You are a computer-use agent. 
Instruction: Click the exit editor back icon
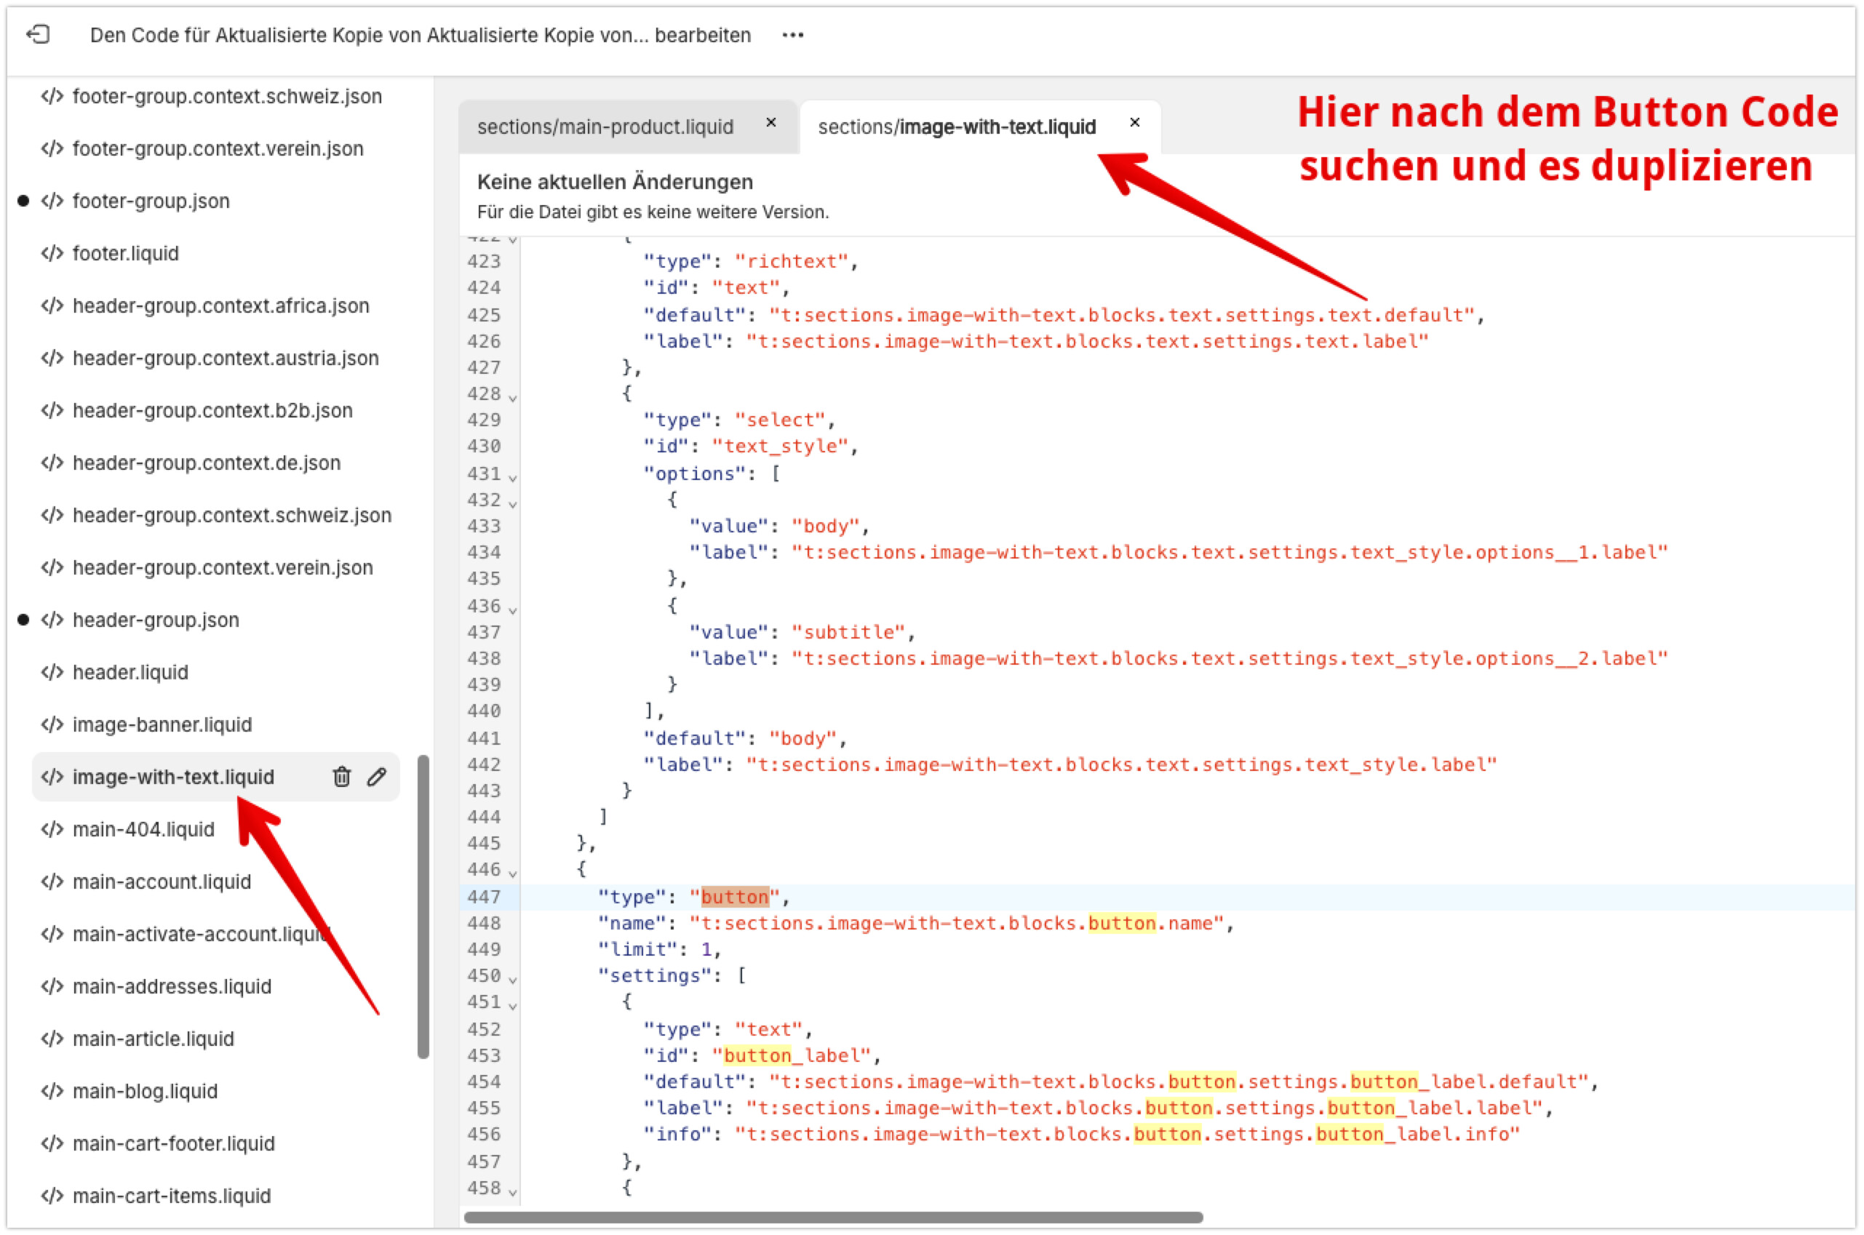click(x=38, y=35)
